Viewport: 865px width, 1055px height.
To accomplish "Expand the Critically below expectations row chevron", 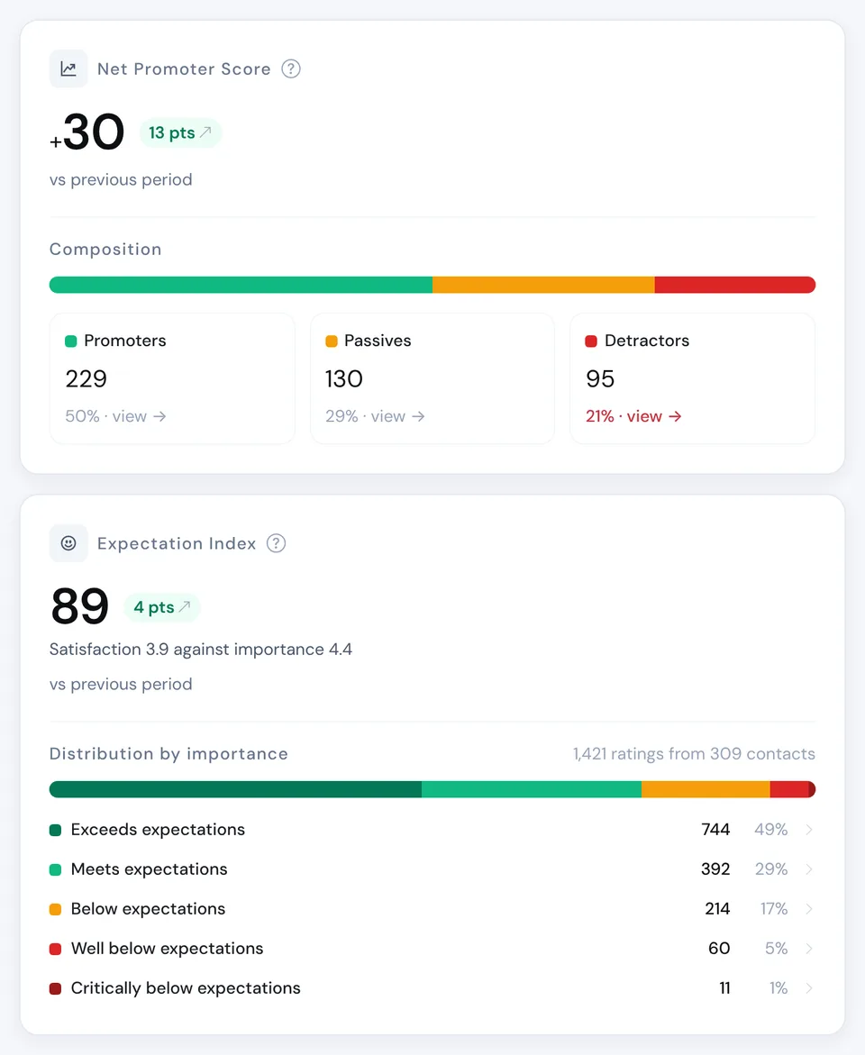I will pyautogui.click(x=809, y=988).
